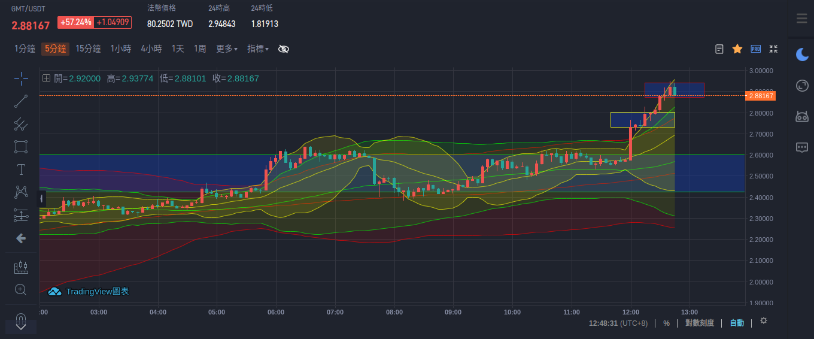Add GMT/USDT to favorites with star

point(737,49)
